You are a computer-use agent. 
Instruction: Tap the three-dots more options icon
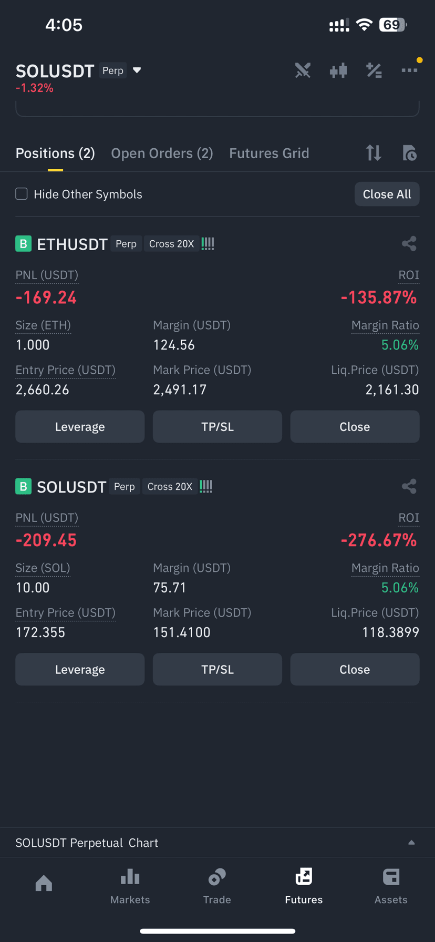pyautogui.click(x=409, y=70)
